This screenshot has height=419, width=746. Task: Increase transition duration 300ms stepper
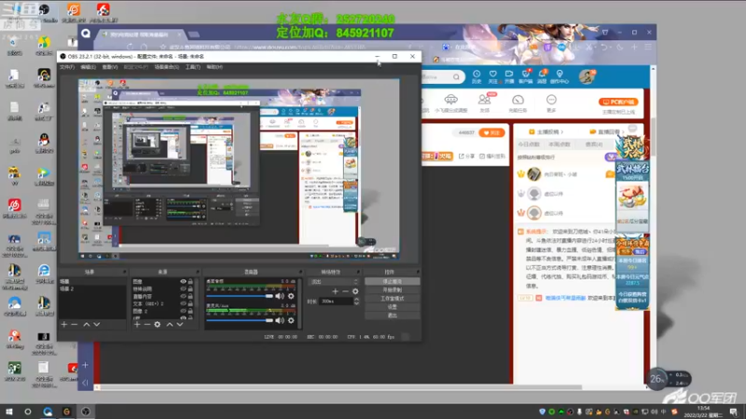(357, 299)
